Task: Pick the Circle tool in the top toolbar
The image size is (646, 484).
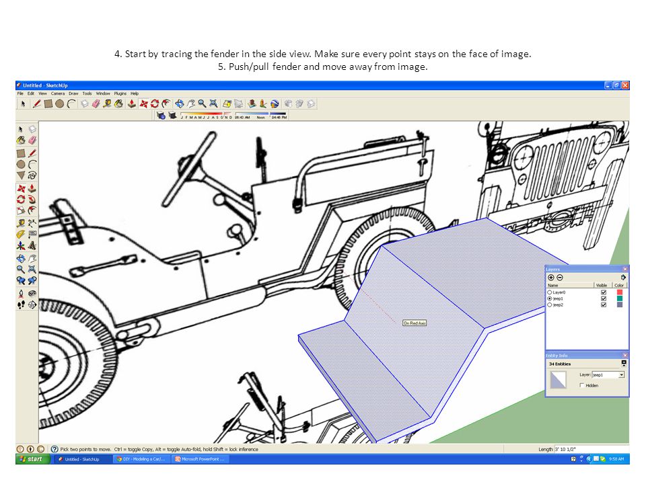Action: coord(60,104)
